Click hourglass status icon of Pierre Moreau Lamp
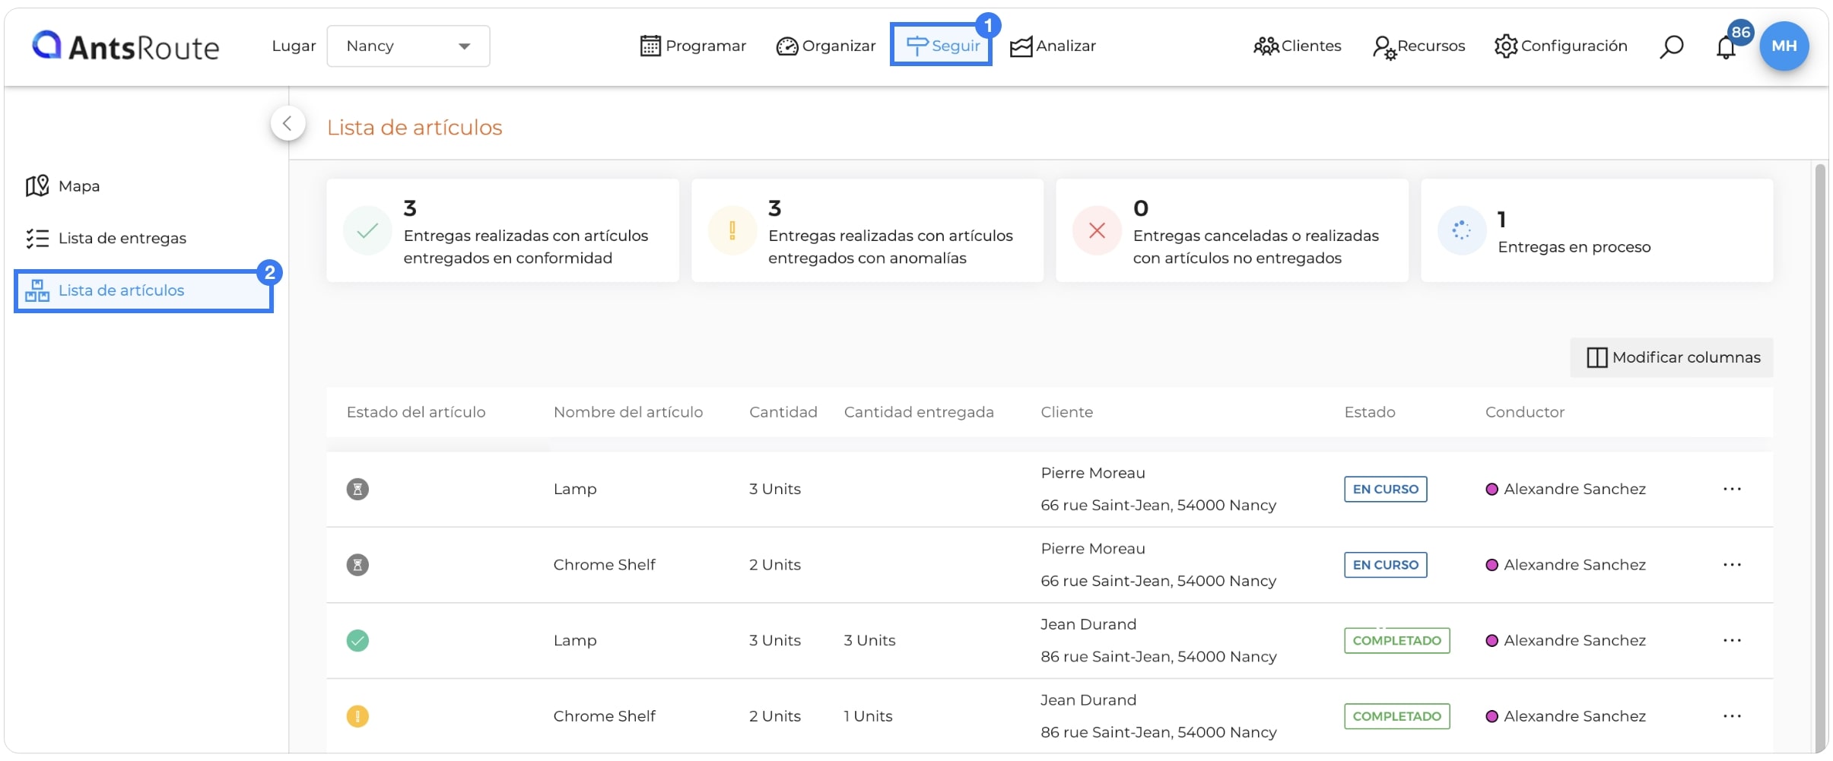The width and height of the screenshot is (1833, 761). coord(357,489)
